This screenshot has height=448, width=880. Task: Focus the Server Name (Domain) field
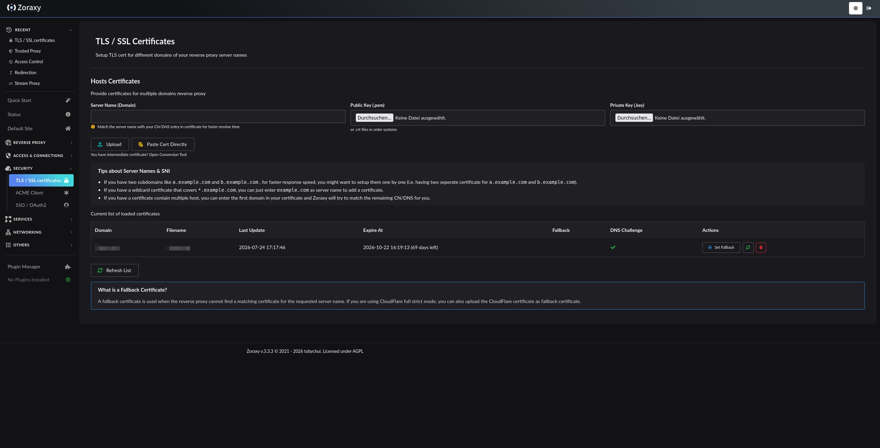click(x=218, y=116)
